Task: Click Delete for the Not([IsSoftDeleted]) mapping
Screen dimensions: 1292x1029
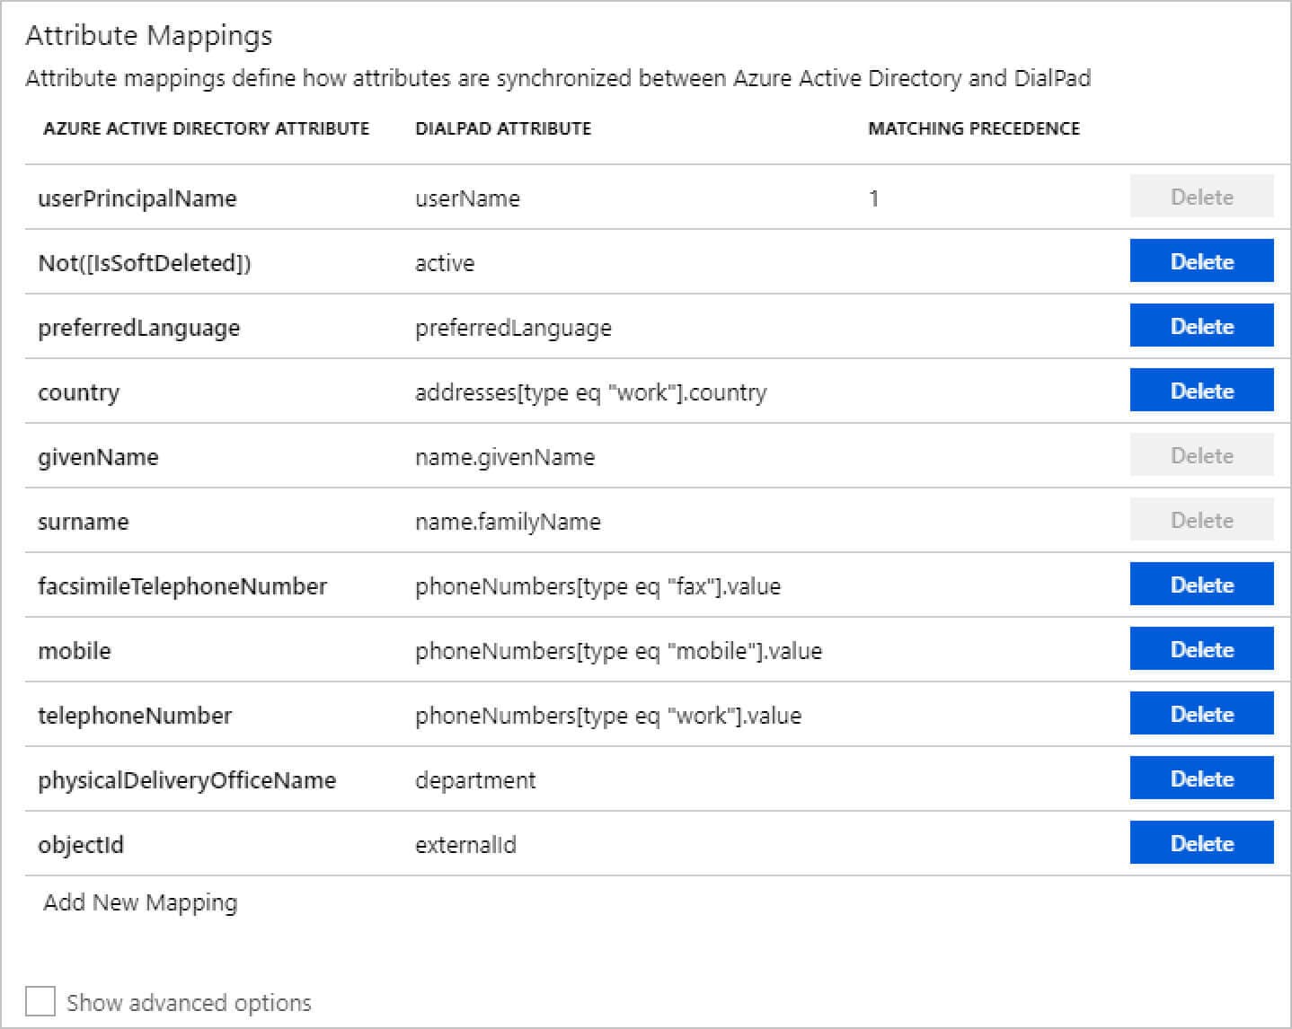Action: [1201, 261]
